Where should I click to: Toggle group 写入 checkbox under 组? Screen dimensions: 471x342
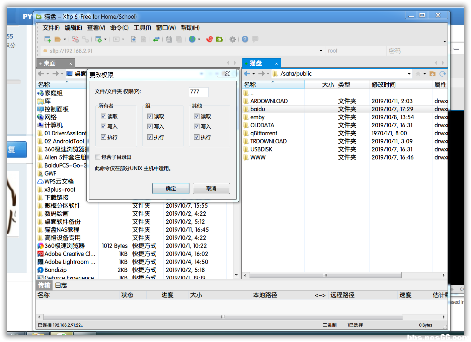150,126
